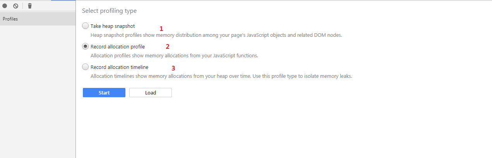Image resolution: width=492 pixels, height=158 pixels.
Task: Click the Load button
Action: pos(151,93)
